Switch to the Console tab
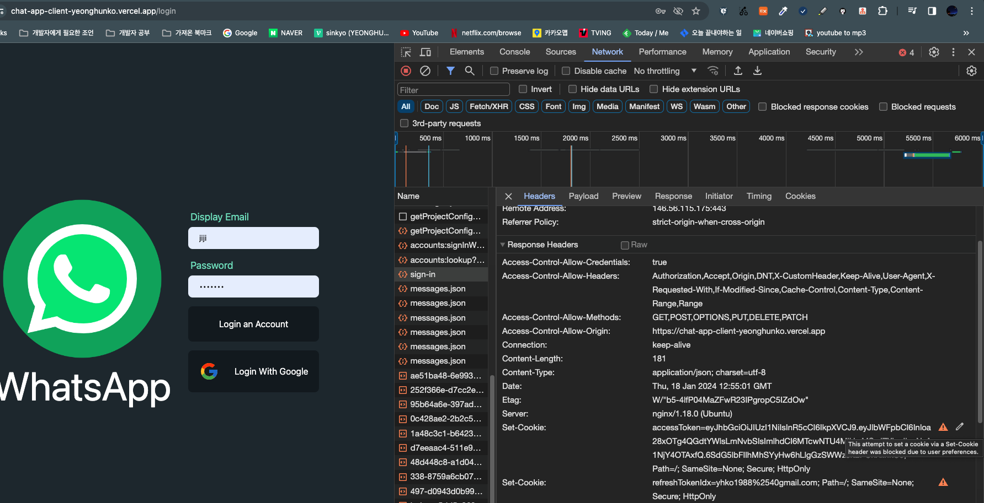984x503 pixels. [514, 52]
